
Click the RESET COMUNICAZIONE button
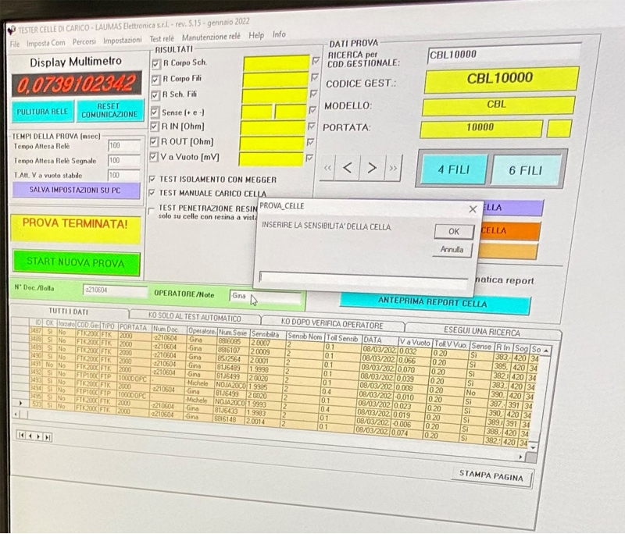tap(109, 111)
